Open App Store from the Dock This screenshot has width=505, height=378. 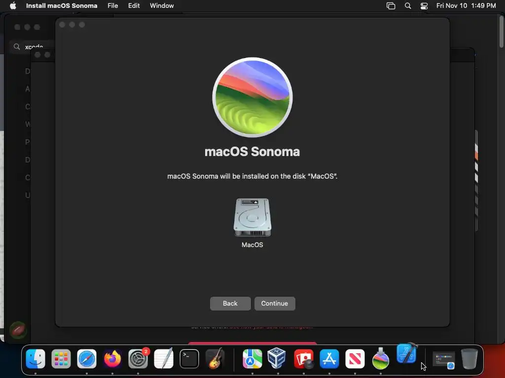tap(329, 359)
